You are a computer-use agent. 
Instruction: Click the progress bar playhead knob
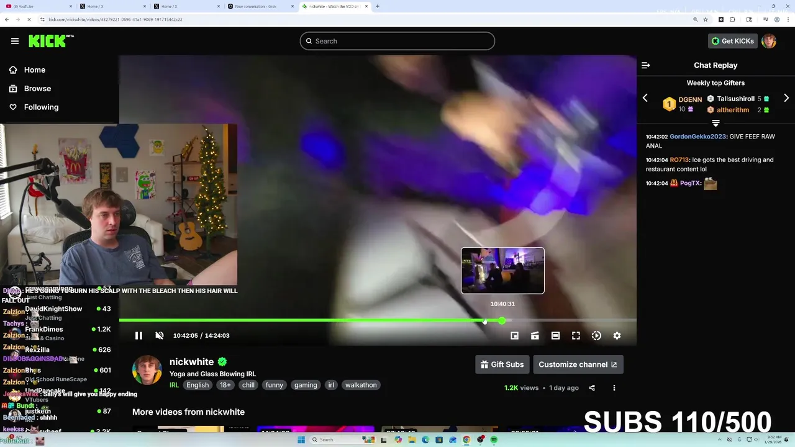502,320
